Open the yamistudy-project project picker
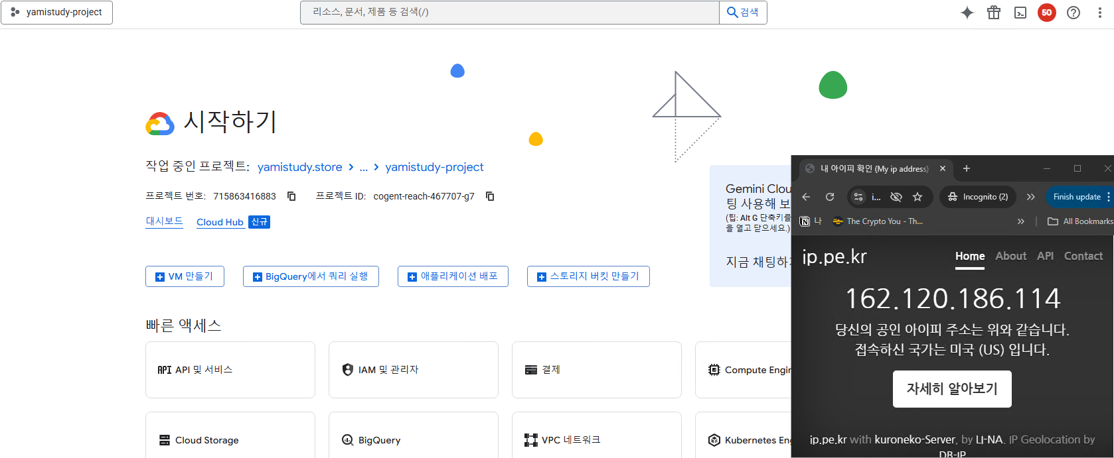Image resolution: width=1114 pixels, height=458 pixels. (57, 13)
